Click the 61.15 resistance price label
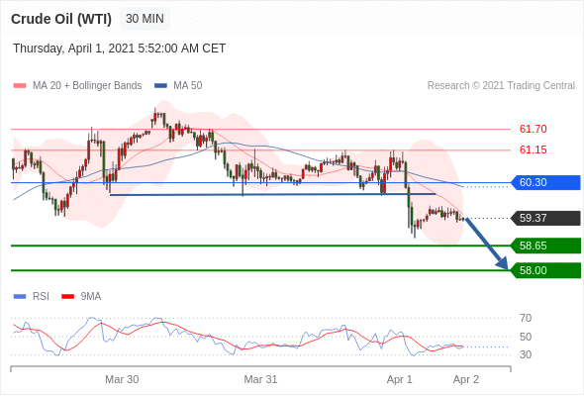Viewport: 584px width, 396px height. (533, 149)
